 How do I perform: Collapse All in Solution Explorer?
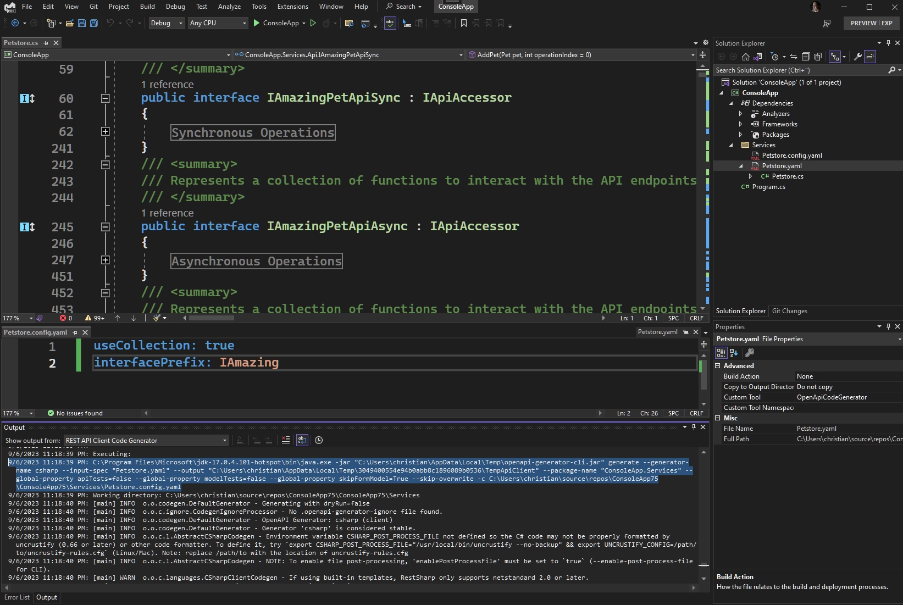[806, 55]
